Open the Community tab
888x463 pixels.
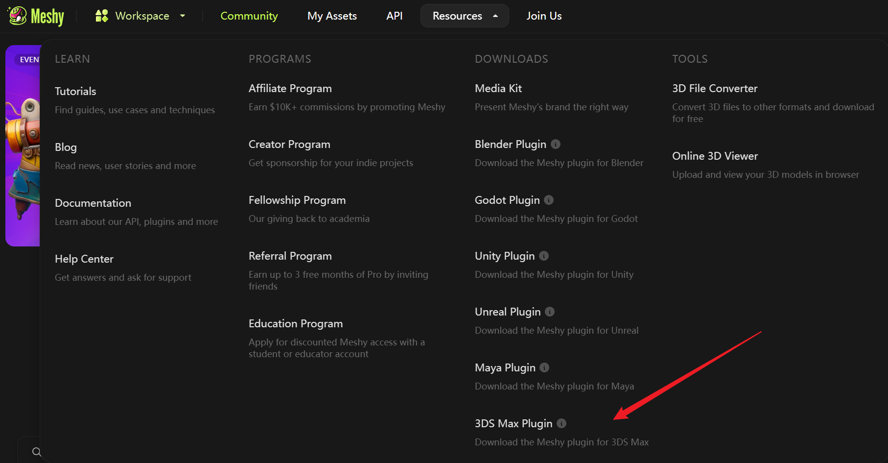click(249, 16)
